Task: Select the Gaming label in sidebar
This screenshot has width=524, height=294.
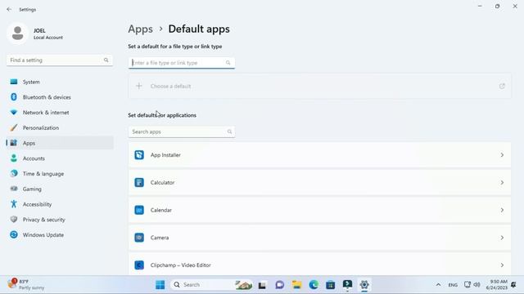Action: coord(32,189)
